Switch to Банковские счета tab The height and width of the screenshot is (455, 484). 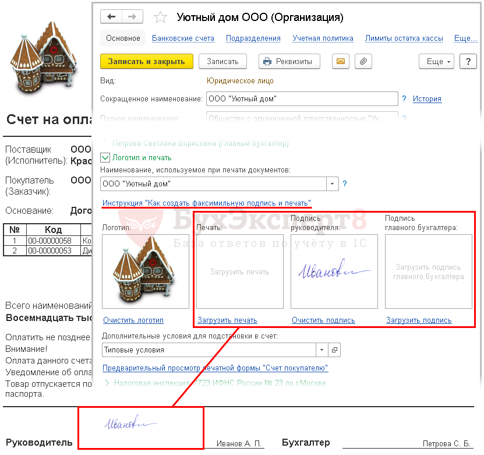click(x=183, y=38)
